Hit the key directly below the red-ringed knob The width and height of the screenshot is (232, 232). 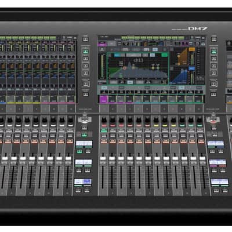pyautogui.click(x=214, y=128)
